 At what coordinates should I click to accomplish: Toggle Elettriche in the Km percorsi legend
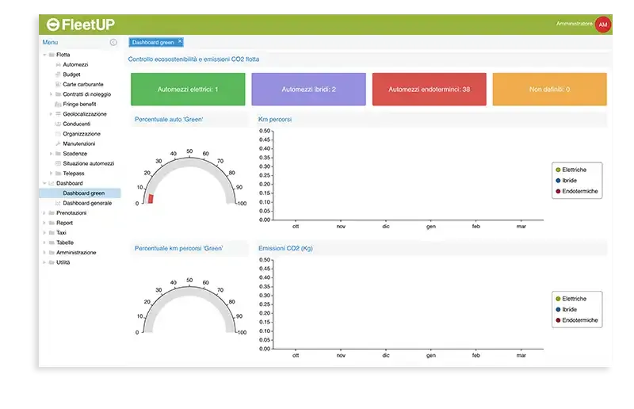pos(571,170)
